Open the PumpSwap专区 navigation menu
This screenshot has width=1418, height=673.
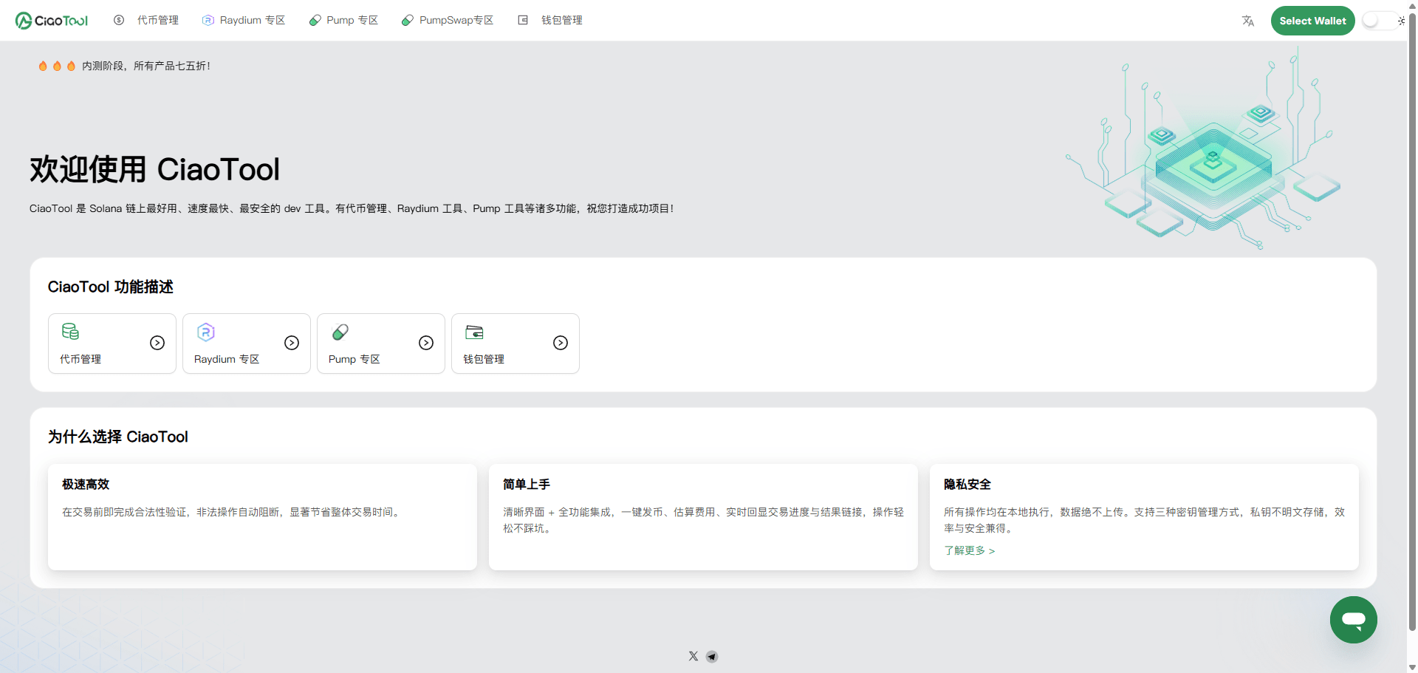point(448,21)
